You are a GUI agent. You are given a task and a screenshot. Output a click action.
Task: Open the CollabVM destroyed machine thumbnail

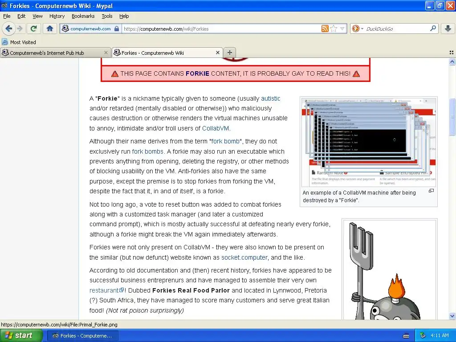click(368, 142)
